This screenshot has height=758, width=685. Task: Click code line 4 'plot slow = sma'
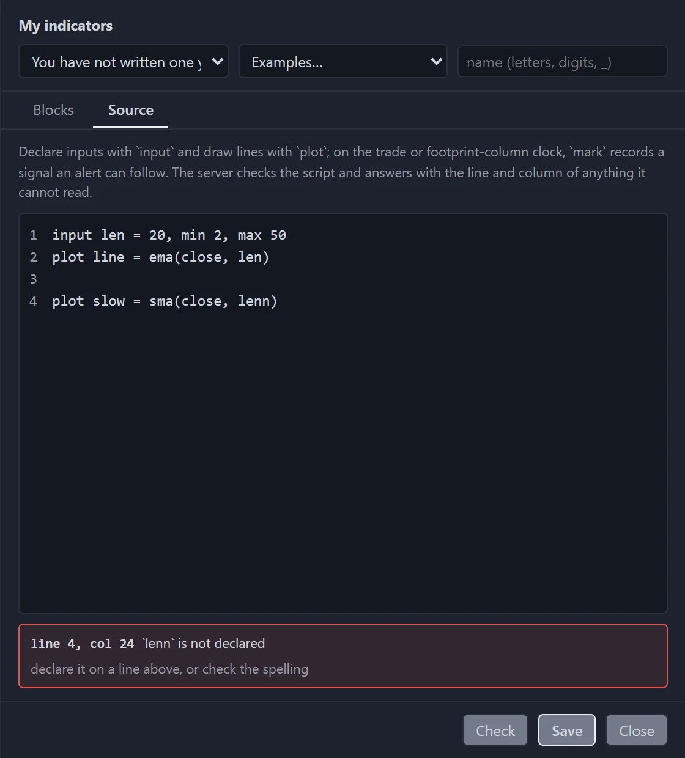(165, 301)
